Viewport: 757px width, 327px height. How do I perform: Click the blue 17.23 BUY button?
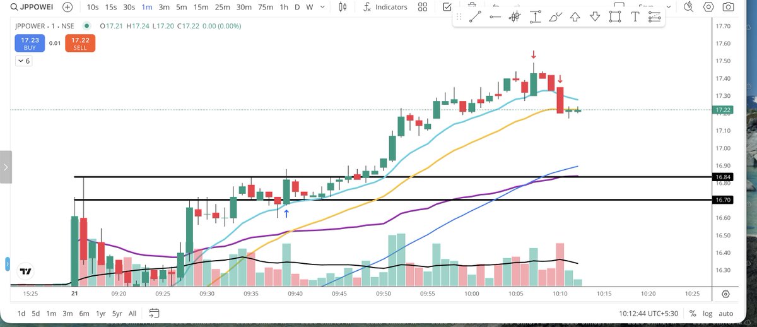(28, 43)
